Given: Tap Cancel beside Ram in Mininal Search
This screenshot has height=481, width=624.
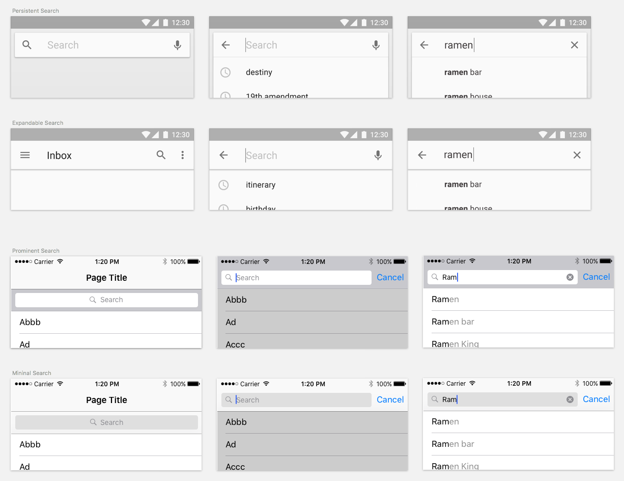Looking at the screenshot, I should [x=597, y=399].
